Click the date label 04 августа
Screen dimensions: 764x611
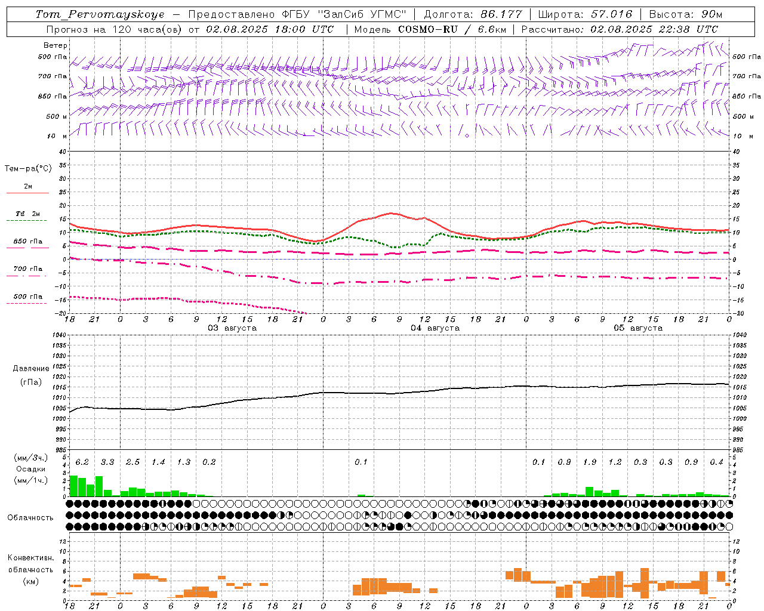(x=435, y=328)
